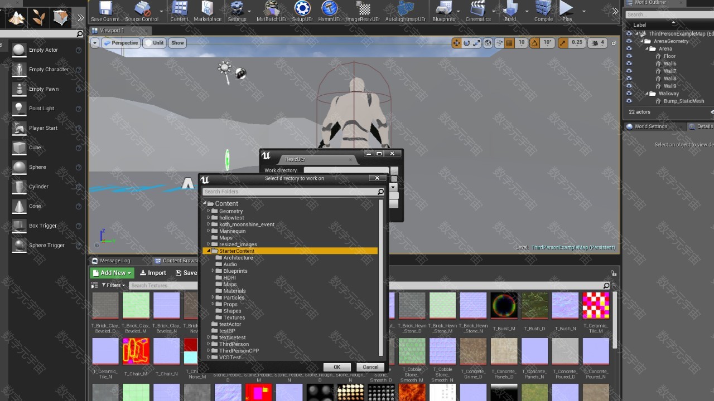Confirm directory selection with OK
The width and height of the screenshot is (714, 401).
337,367
